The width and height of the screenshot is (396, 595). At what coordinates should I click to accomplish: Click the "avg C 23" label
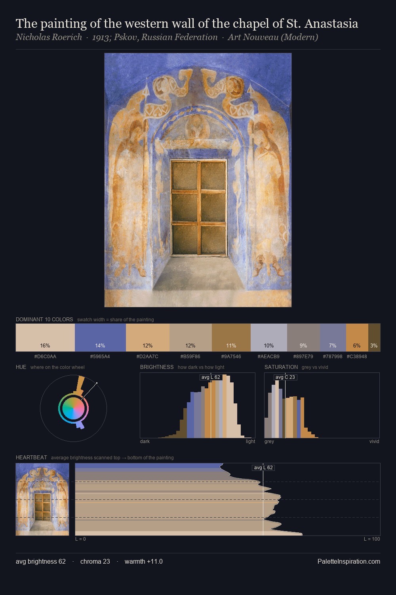[x=285, y=377]
